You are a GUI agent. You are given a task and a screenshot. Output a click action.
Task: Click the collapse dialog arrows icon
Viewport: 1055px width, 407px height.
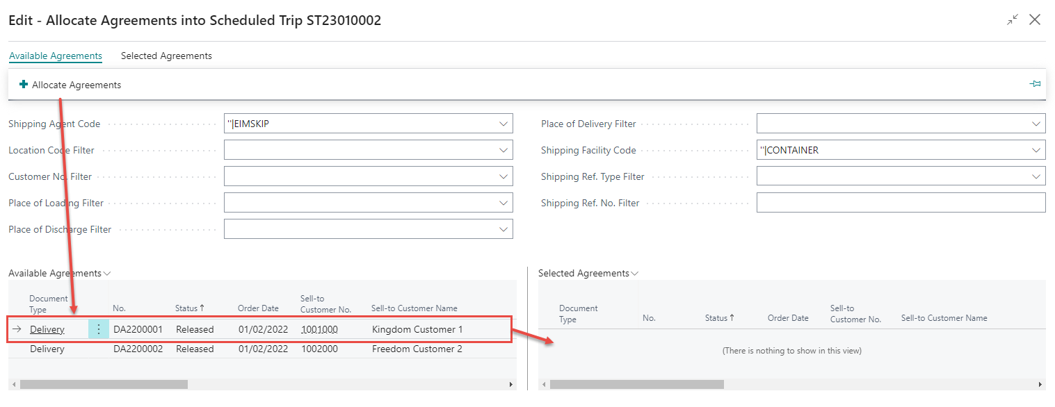click(1013, 20)
